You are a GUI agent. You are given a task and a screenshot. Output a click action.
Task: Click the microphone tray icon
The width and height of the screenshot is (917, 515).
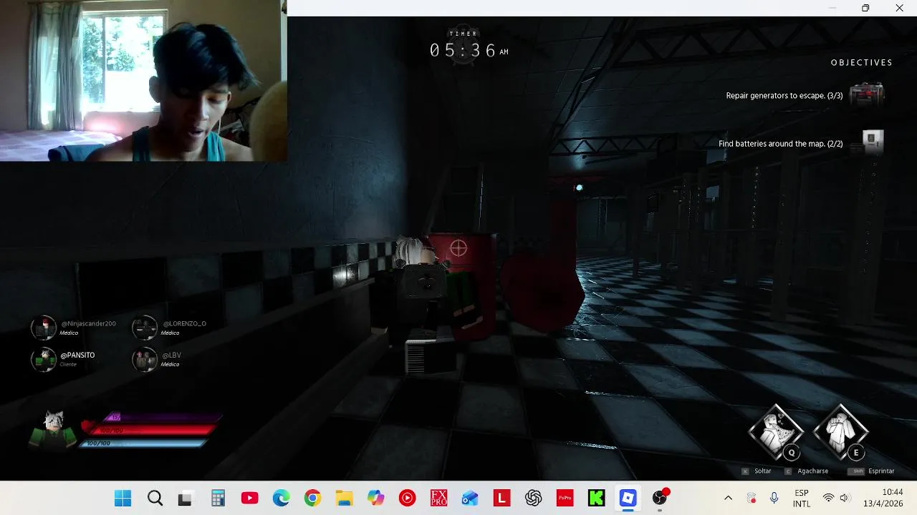click(x=774, y=498)
